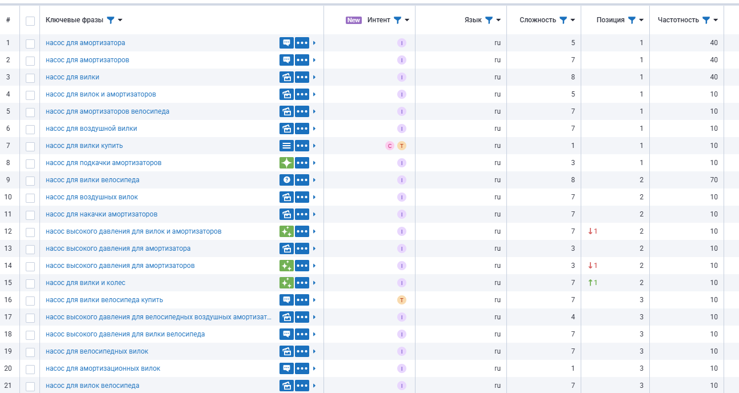This screenshot has width=739, height=393.
Task: Click the Сложность column header label
Action: (x=538, y=20)
